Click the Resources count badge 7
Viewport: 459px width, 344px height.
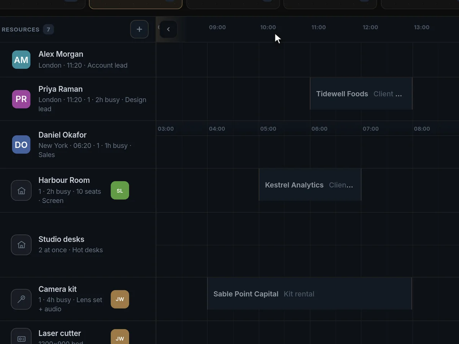pyautogui.click(x=48, y=29)
